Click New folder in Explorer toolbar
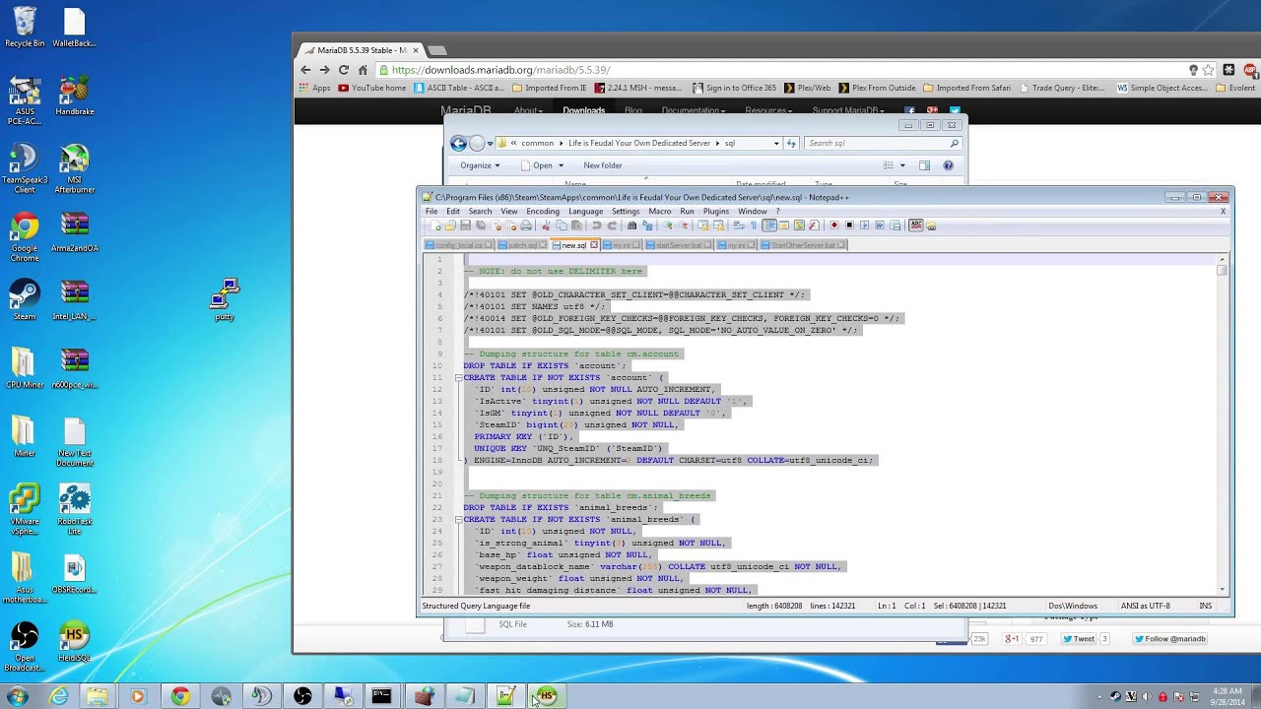The width and height of the screenshot is (1261, 709). pyautogui.click(x=602, y=165)
